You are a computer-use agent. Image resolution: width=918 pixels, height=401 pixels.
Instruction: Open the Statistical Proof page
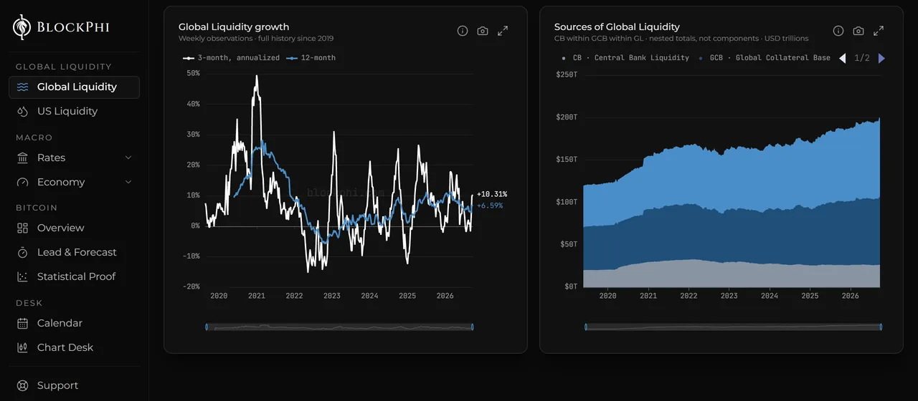click(74, 276)
